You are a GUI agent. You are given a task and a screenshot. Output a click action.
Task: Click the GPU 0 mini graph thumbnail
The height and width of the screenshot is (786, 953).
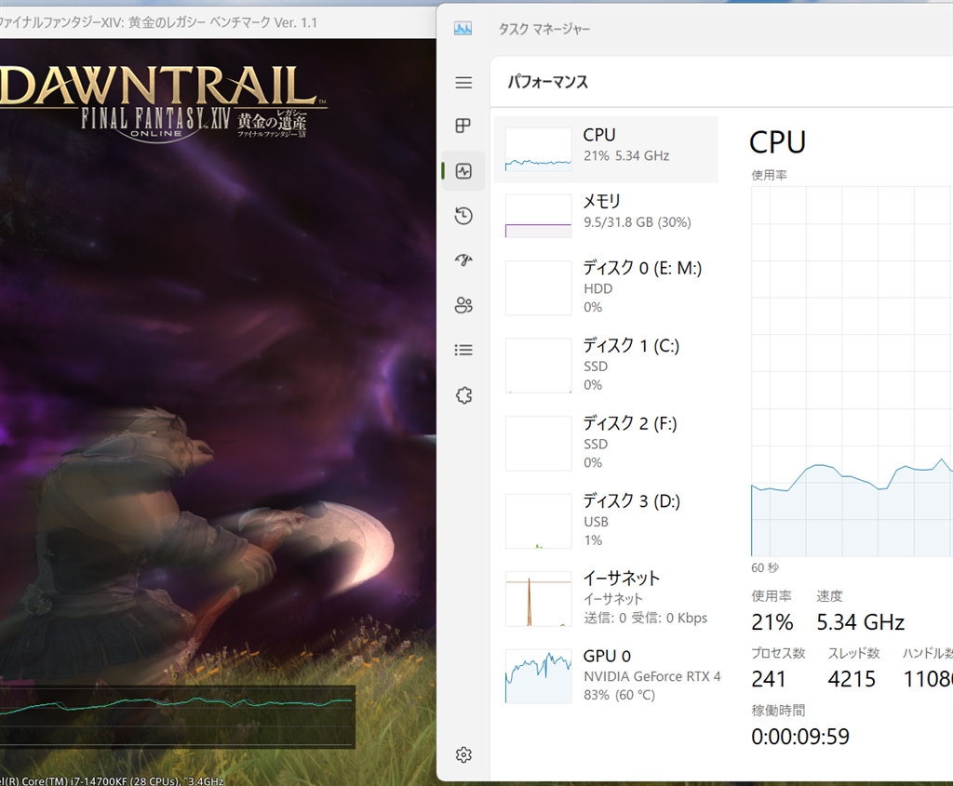point(539,676)
